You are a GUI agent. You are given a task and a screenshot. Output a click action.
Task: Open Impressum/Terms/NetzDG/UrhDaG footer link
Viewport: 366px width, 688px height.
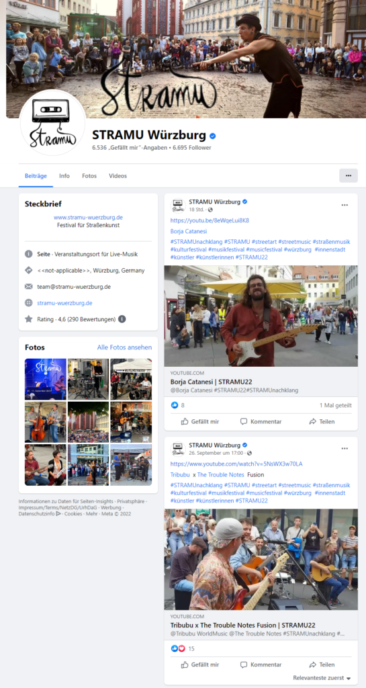(x=58, y=508)
